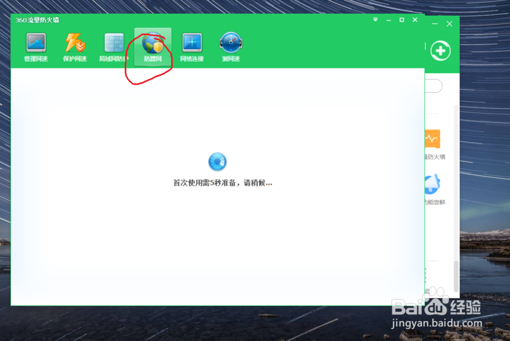The width and height of the screenshot is (510, 341).
Task: Click the 360流量防火墙 window title
Action: [37, 20]
